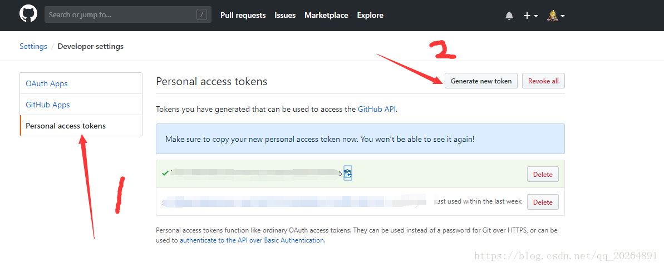The width and height of the screenshot is (664, 267).
Task: Open the user avatar menu
Action: pyautogui.click(x=555, y=16)
